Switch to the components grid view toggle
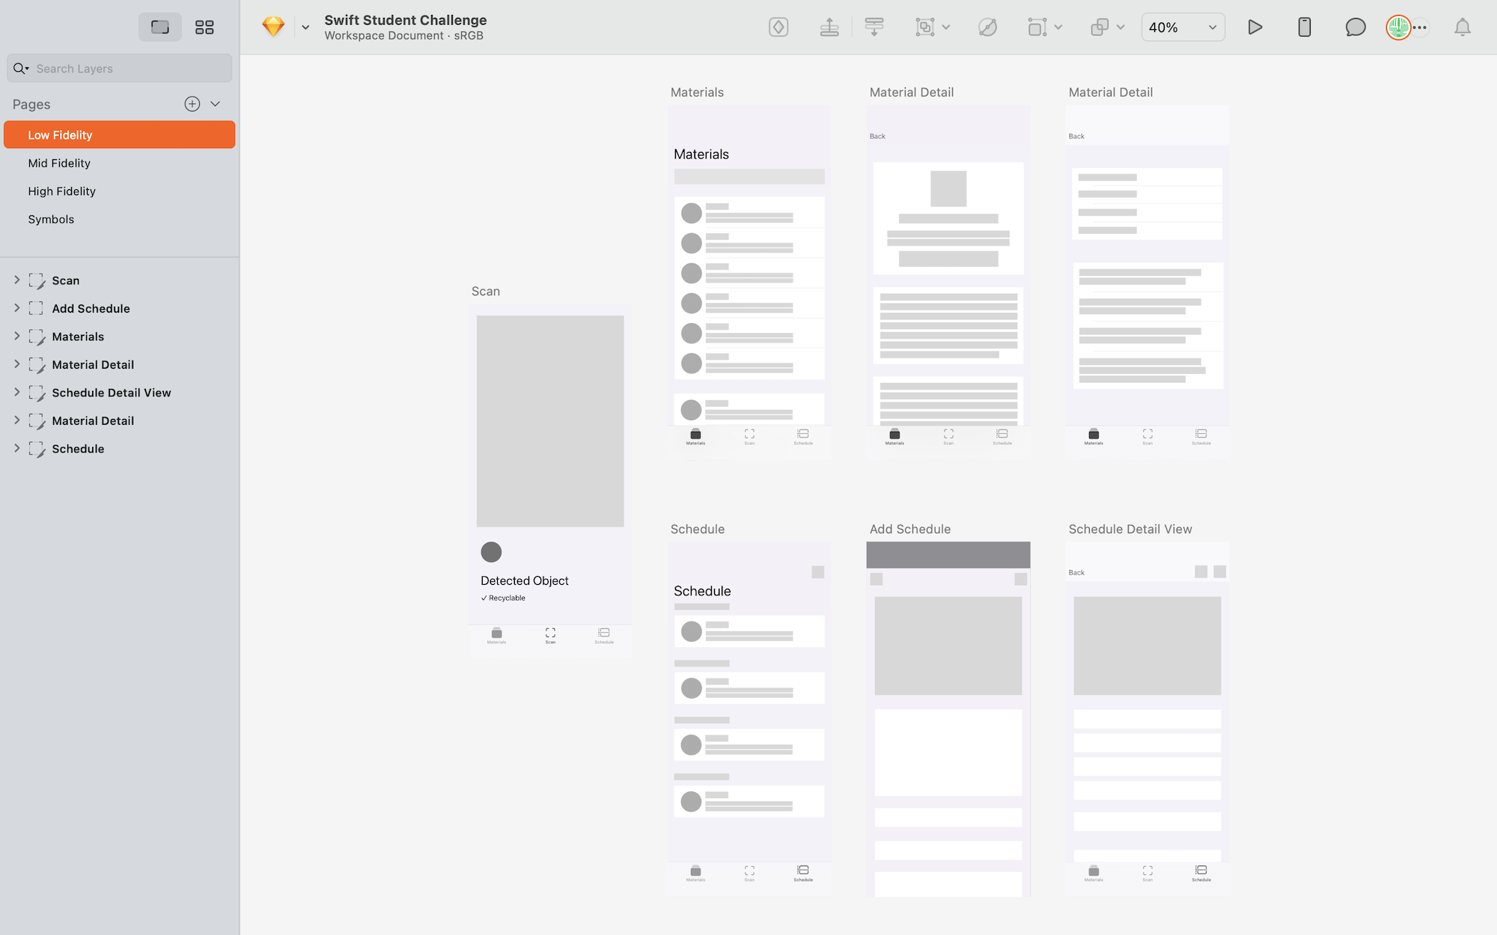 [x=204, y=28]
